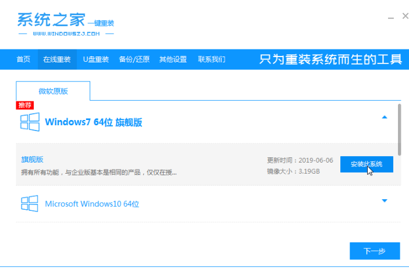The height and width of the screenshot is (268, 409).
Task: Select the 微软原版 tab
Action: point(53,91)
